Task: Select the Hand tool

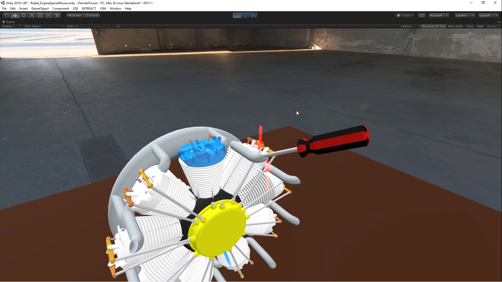Action: (7, 15)
